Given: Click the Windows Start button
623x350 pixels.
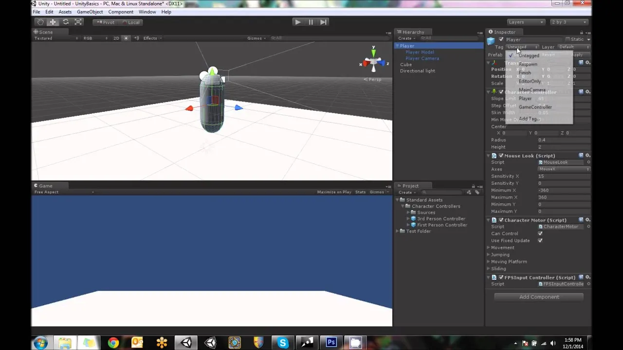Looking at the screenshot, I should pos(40,343).
